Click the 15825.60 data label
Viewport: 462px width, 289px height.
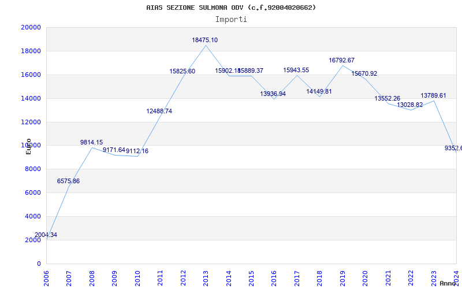(x=182, y=71)
